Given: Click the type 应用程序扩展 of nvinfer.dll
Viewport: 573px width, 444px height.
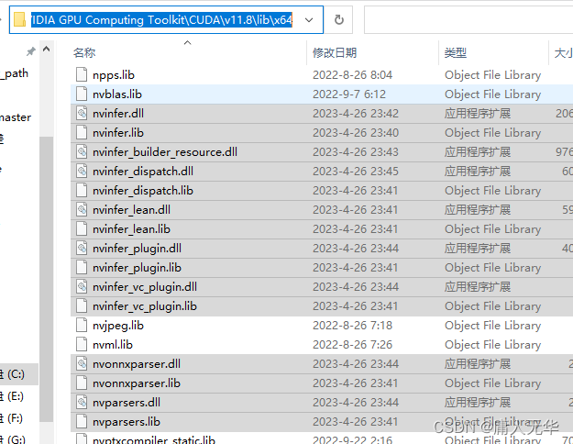Looking at the screenshot, I should pyautogui.click(x=478, y=114).
